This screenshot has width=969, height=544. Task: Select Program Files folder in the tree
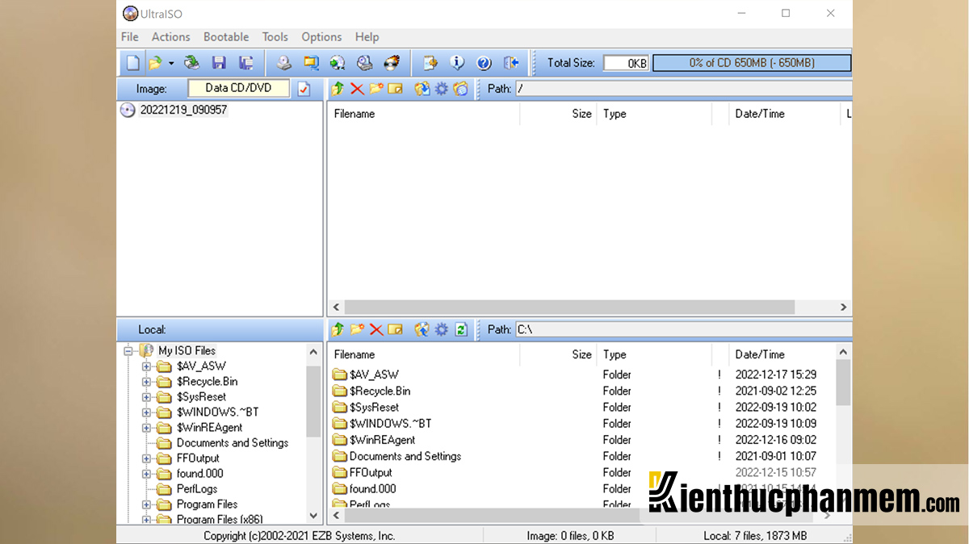point(207,504)
